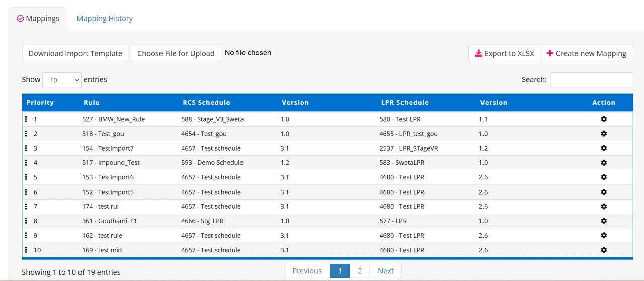The width and height of the screenshot is (644, 281).
Task: Open gear action for Gouthami_11 row
Action: coord(604,221)
